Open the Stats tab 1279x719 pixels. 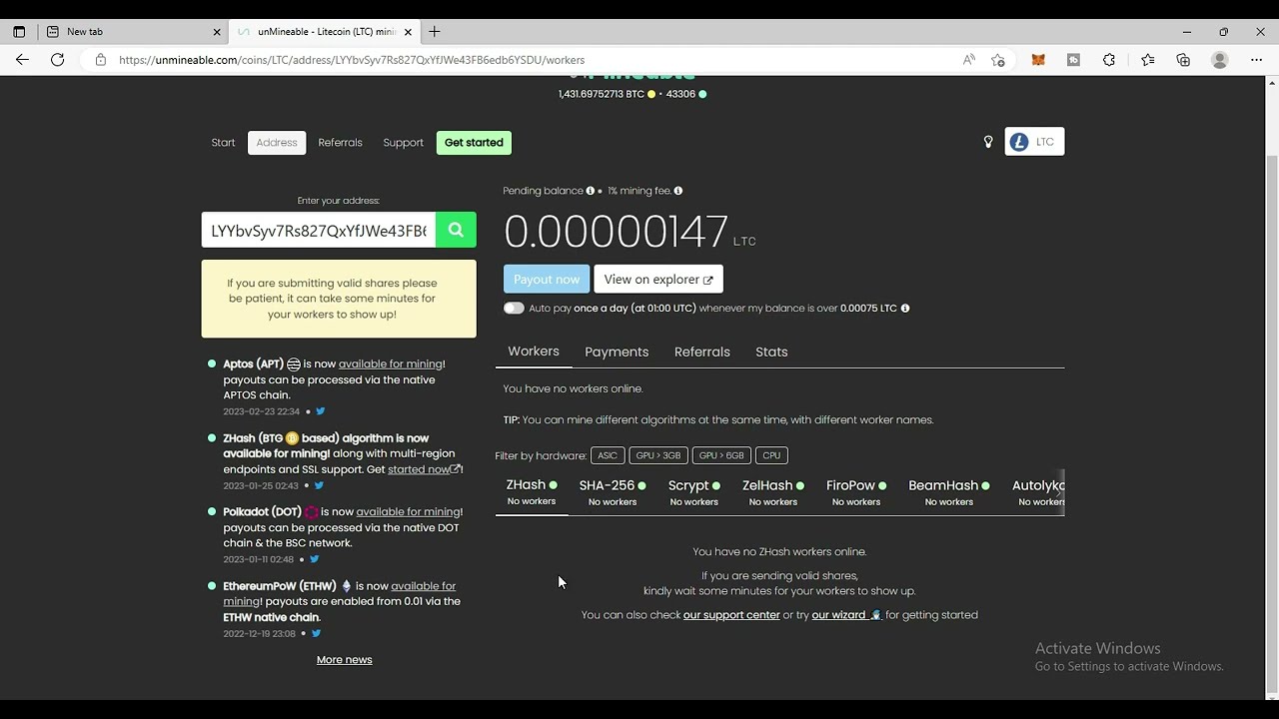tap(771, 352)
